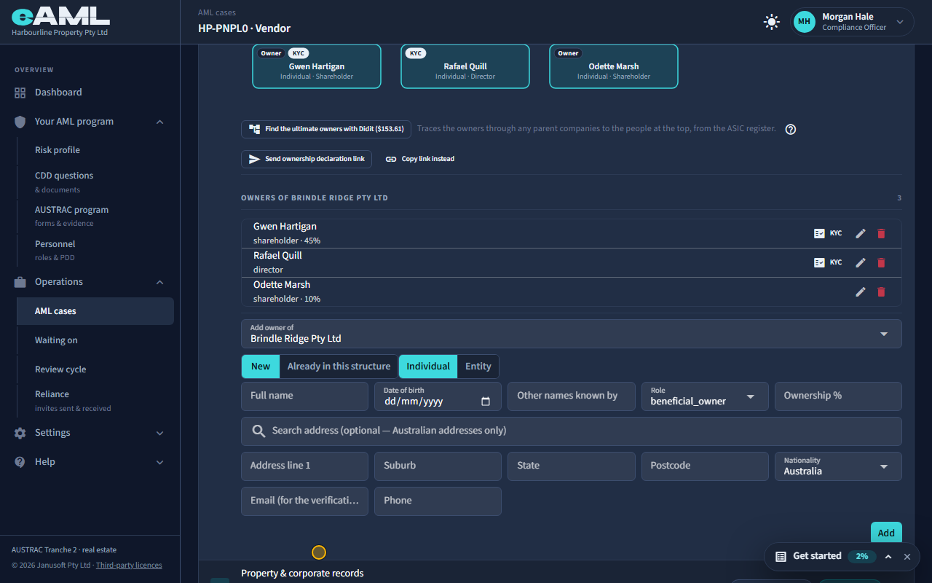Image resolution: width=932 pixels, height=583 pixels.
Task: Edit Gwen Hartigan with the pencil icon
Action: 861,233
